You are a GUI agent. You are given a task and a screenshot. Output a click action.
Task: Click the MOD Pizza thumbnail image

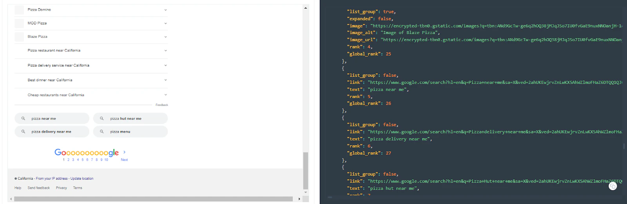[19, 23]
